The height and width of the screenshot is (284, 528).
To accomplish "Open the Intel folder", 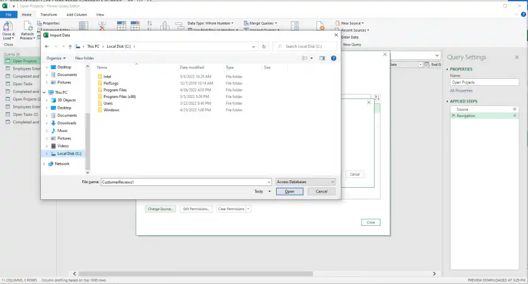I will click(107, 77).
